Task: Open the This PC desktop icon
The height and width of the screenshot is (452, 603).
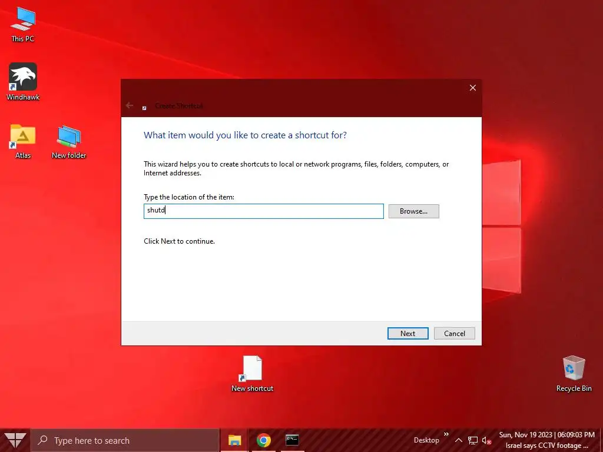Action: click(23, 24)
